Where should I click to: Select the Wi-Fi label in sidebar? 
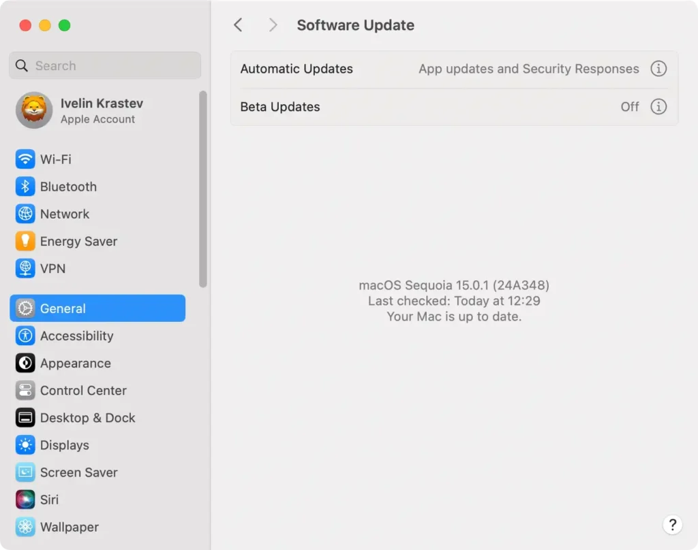pyautogui.click(x=56, y=159)
